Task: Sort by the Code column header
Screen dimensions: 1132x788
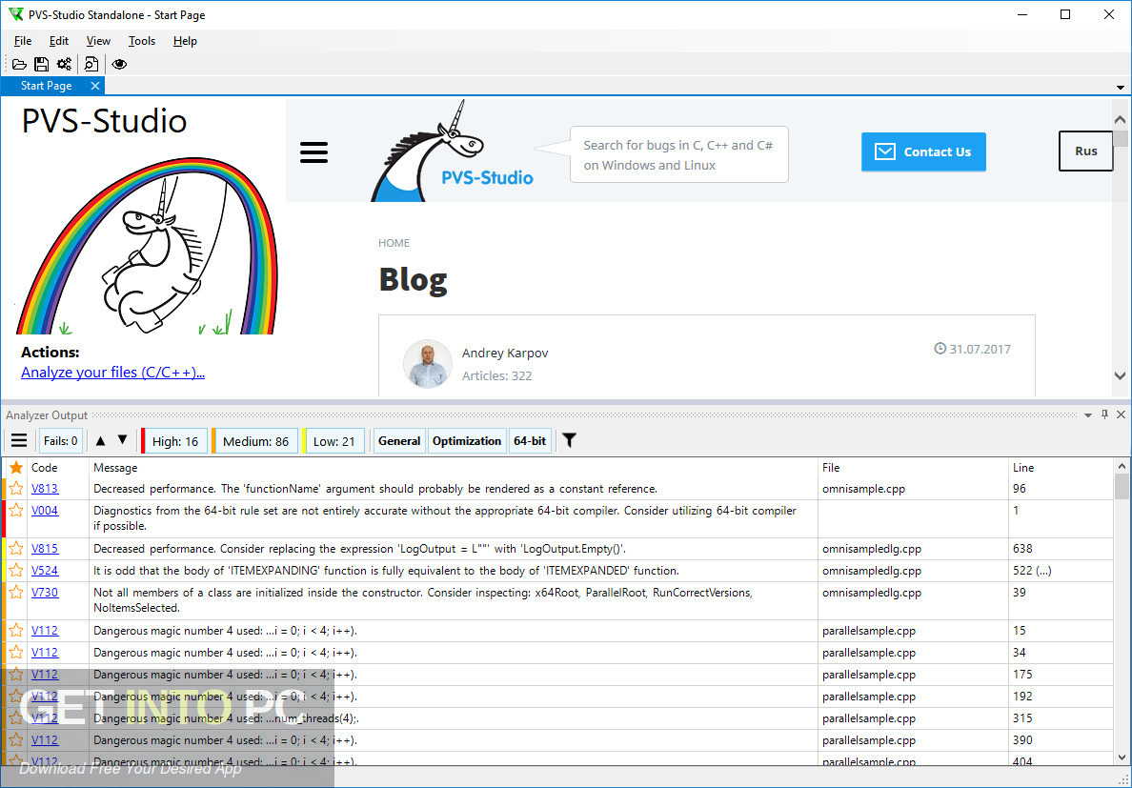Action: 58,468
